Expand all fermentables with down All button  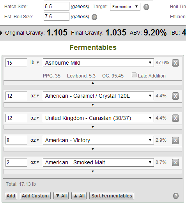pos(61,196)
